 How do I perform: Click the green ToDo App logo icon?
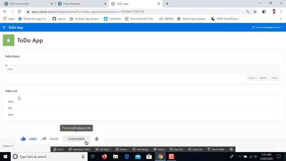pos(8,40)
